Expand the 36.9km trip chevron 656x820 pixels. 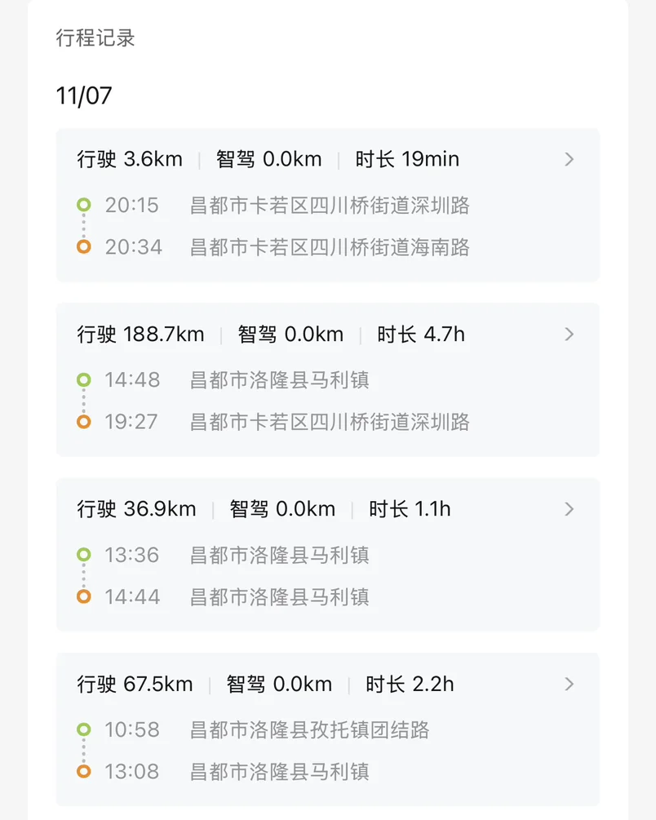570,509
